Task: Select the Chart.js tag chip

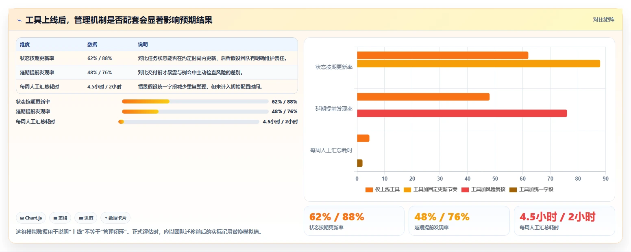Action: pos(31,218)
